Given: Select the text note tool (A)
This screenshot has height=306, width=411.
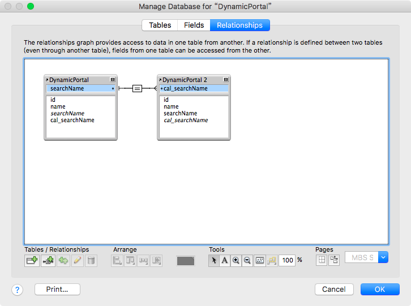Looking at the screenshot, I should pyautogui.click(x=225, y=260).
